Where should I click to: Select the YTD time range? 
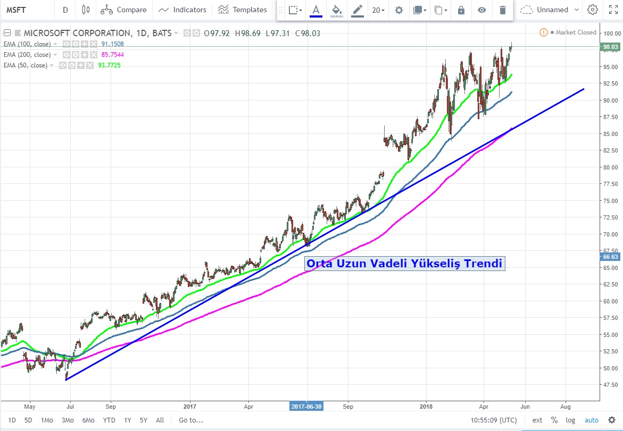pyautogui.click(x=109, y=420)
